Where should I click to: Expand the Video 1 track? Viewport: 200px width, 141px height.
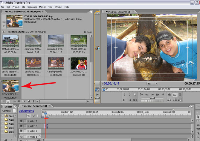click(x=28, y=131)
